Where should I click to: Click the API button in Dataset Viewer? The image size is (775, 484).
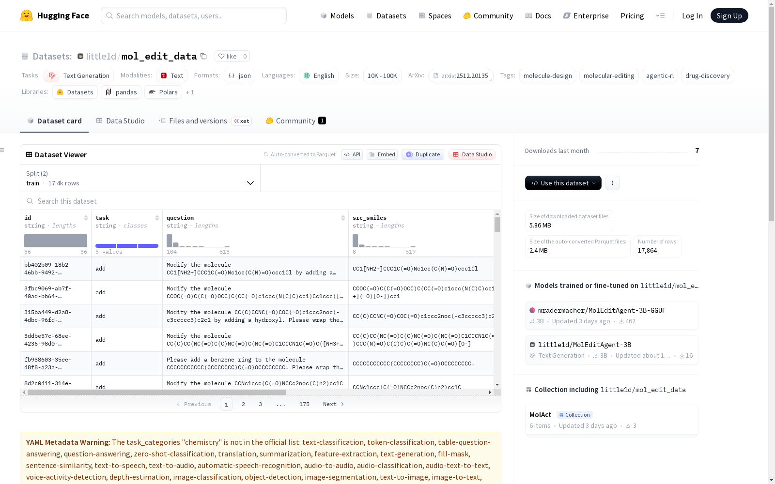(x=352, y=154)
